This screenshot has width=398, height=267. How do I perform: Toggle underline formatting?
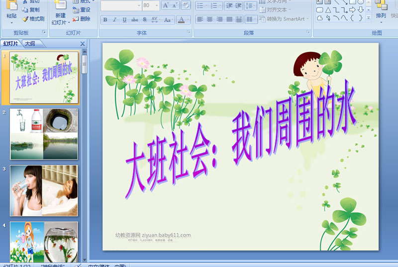coord(124,20)
